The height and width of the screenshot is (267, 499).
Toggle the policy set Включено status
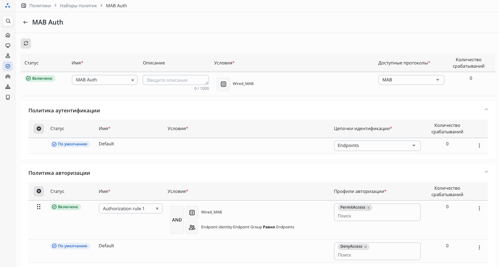point(40,79)
